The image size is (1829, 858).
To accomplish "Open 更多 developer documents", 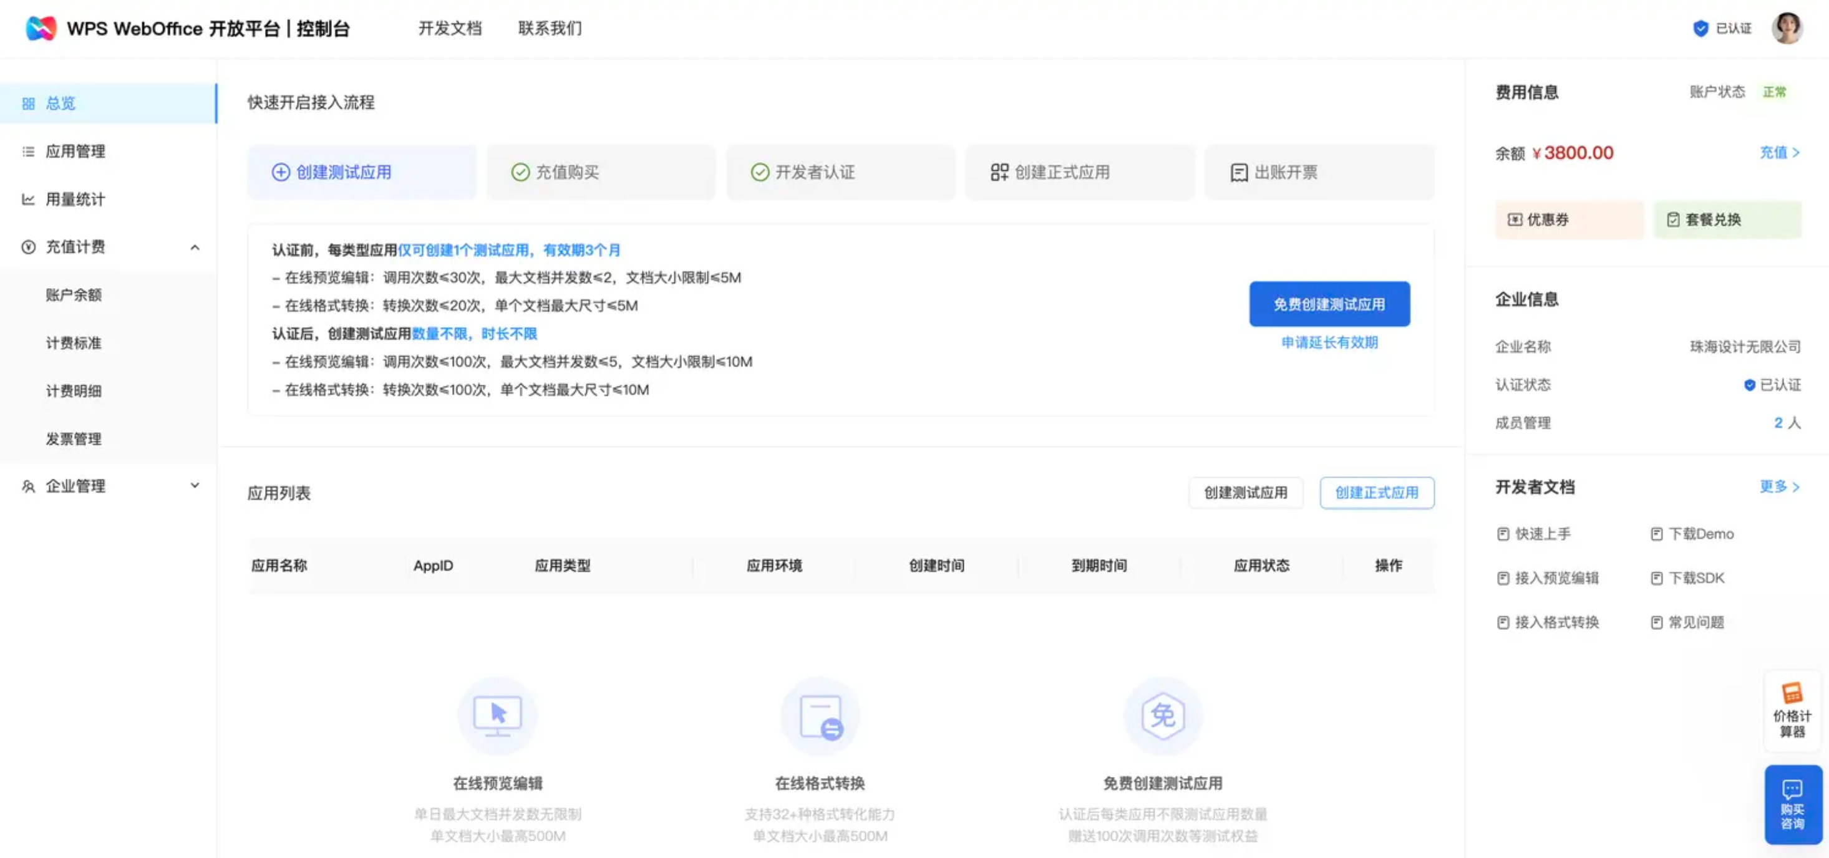I will [1778, 487].
